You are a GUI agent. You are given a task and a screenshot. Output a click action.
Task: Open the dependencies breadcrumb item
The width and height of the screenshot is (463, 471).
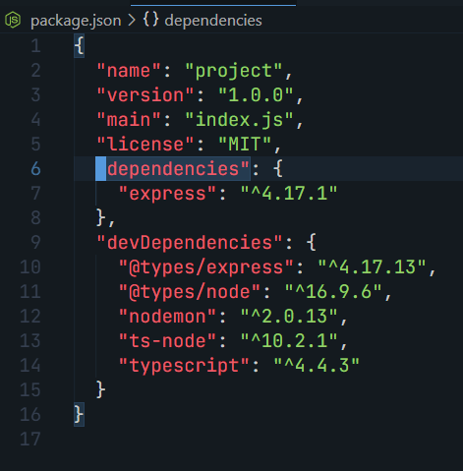(x=213, y=21)
